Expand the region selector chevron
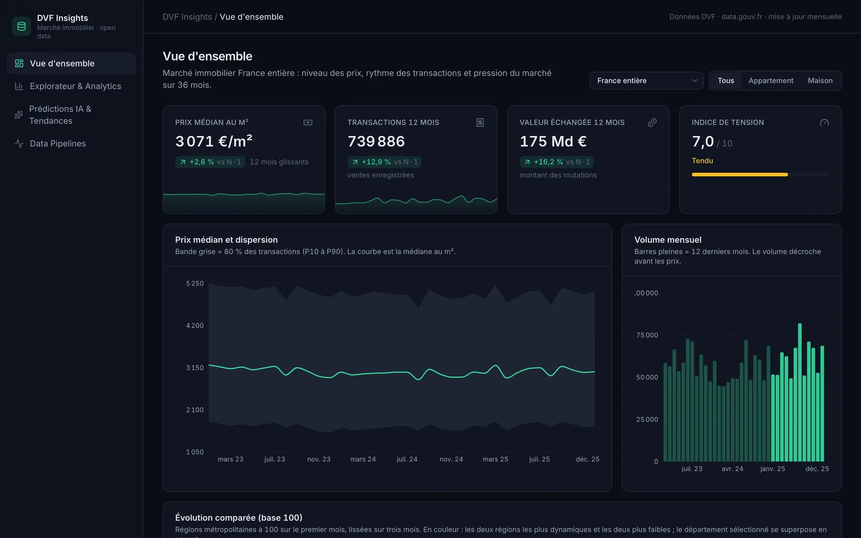 (694, 81)
